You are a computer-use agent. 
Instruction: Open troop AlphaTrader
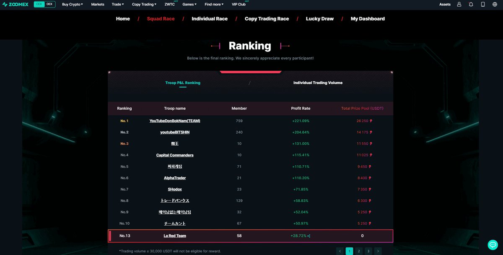click(175, 178)
